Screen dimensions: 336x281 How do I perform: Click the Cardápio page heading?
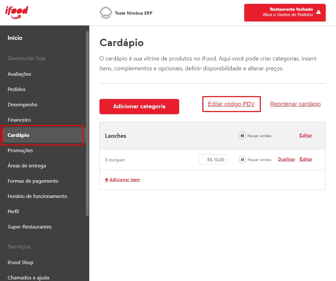(121, 43)
